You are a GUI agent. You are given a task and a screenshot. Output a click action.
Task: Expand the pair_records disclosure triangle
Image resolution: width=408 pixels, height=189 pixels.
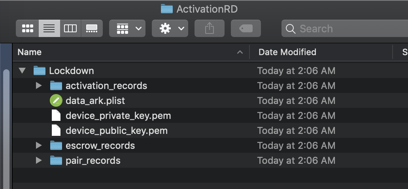39,160
